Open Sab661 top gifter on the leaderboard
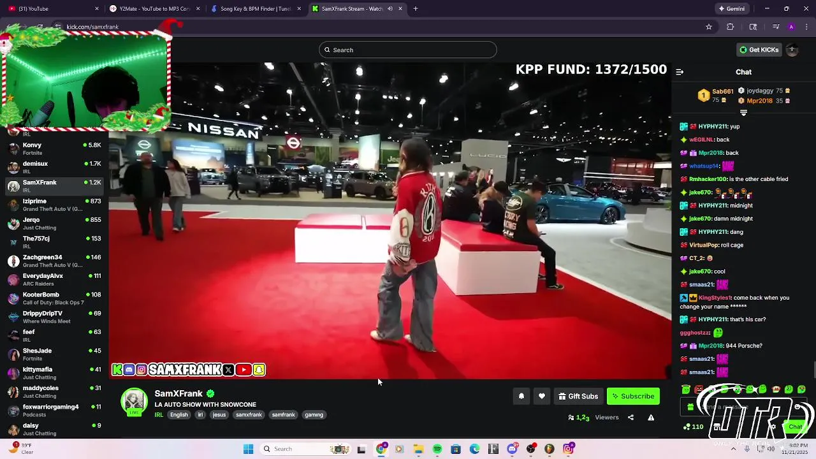The height and width of the screenshot is (459, 816). tap(715, 96)
